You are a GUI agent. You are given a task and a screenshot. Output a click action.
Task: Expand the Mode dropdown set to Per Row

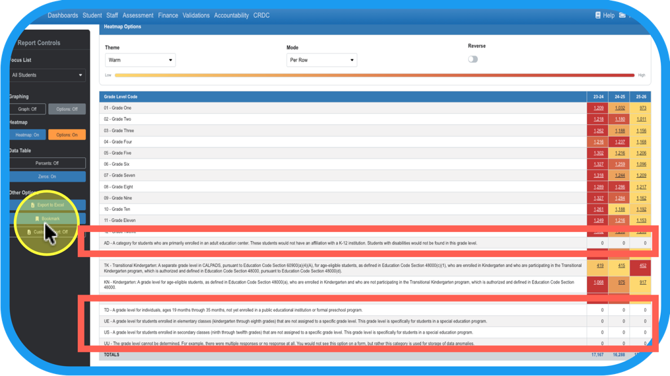point(321,60)
